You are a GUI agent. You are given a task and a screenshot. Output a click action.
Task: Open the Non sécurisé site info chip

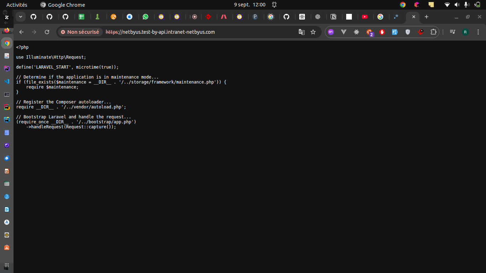pos(80,32)
